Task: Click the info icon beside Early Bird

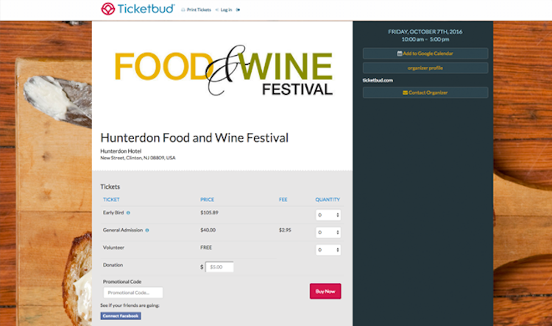Action: (x=128, y=213)
